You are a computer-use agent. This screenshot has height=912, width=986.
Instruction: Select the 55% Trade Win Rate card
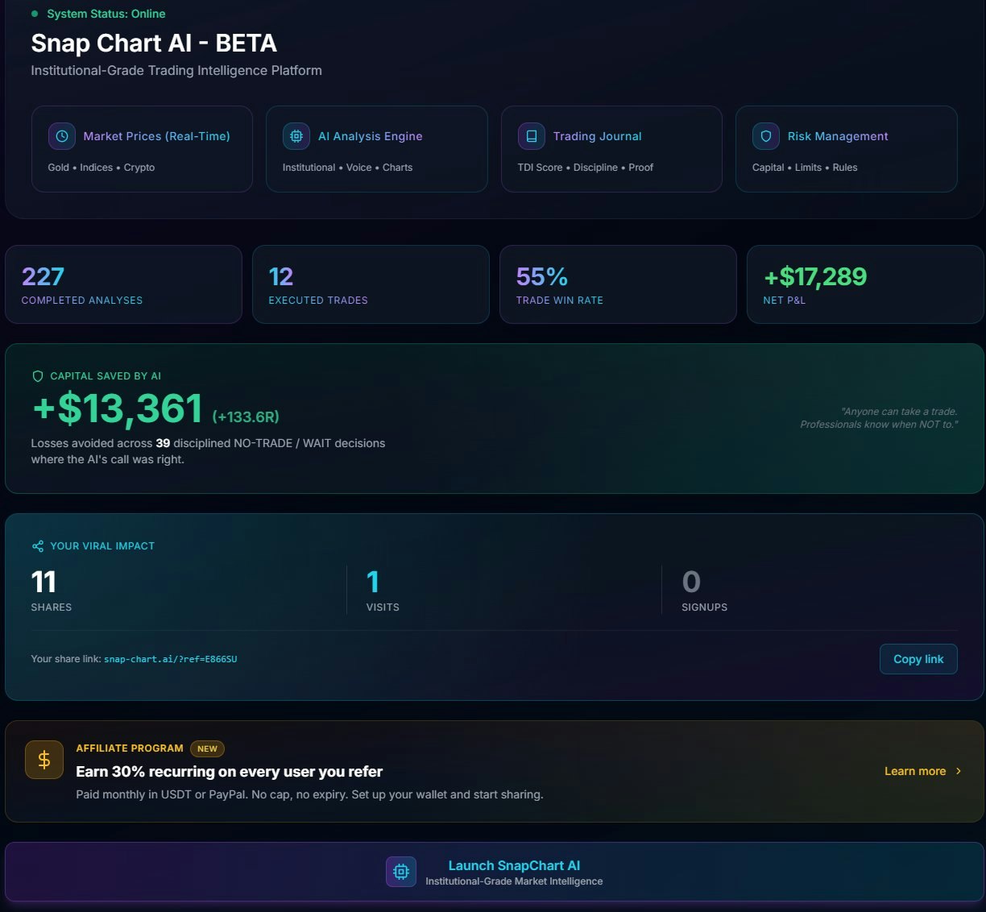point(618,284)
